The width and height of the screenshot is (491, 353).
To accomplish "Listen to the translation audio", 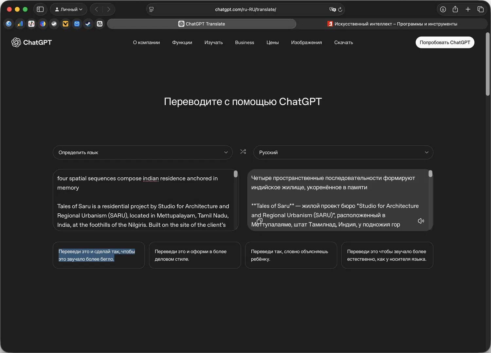I will [421, 221].
